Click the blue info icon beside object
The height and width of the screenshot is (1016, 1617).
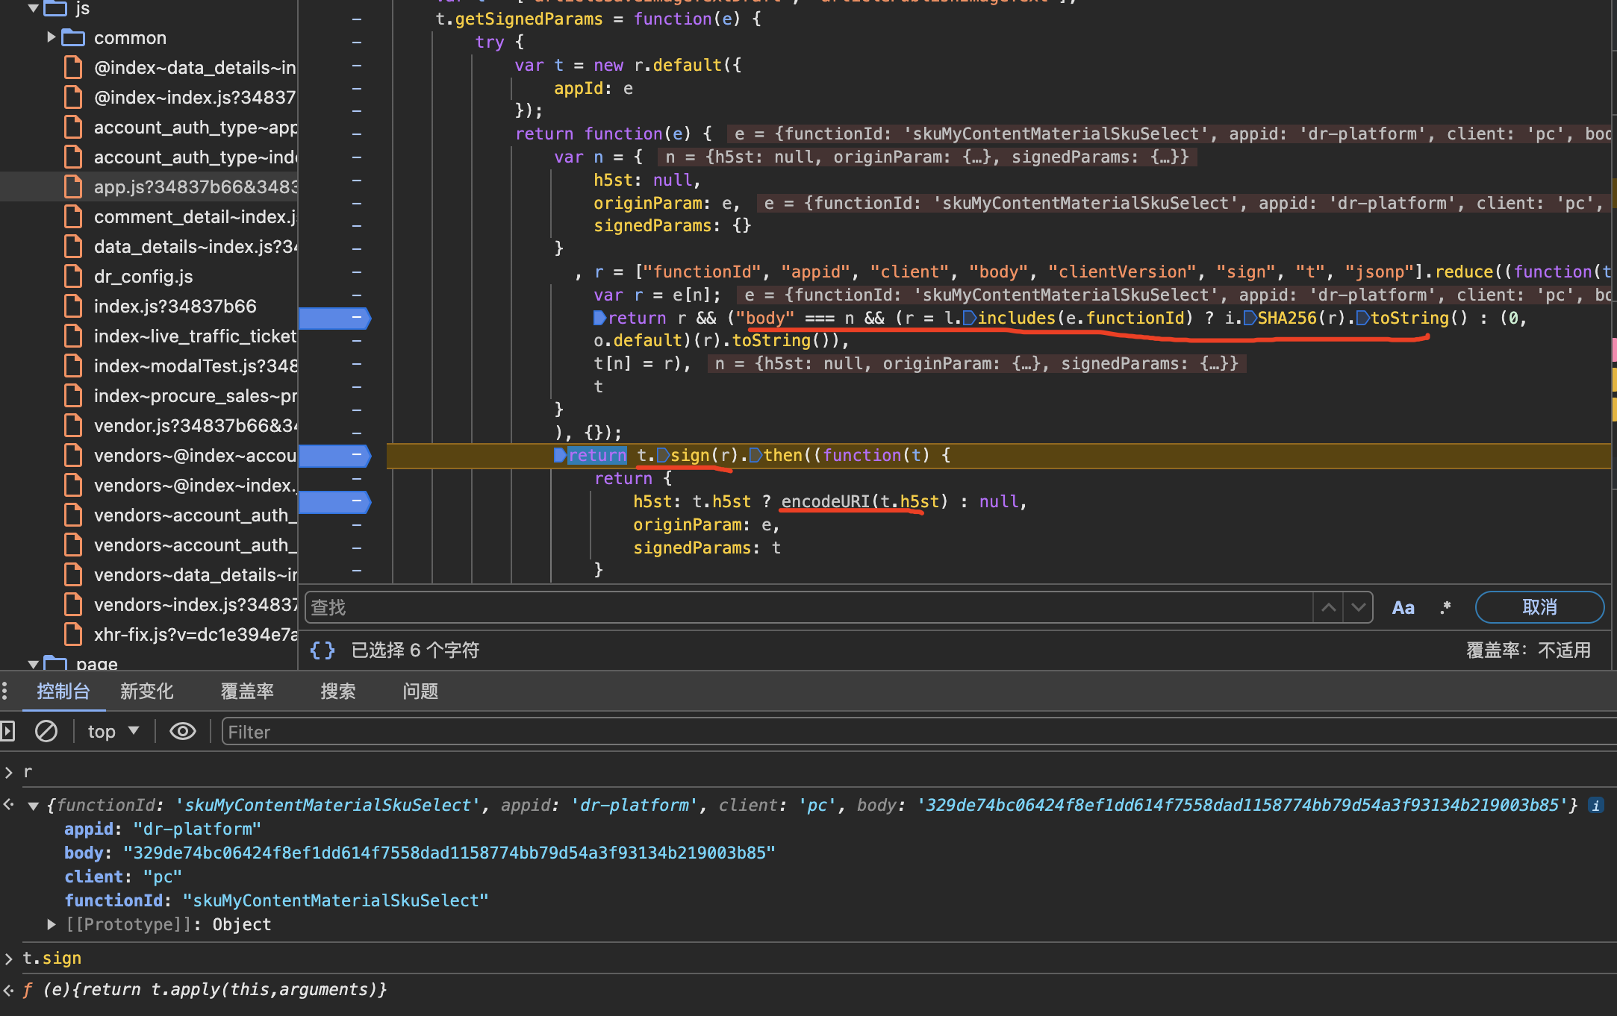tap(1595, 806)
